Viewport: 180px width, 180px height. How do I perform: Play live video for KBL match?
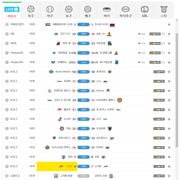point(163,34)
